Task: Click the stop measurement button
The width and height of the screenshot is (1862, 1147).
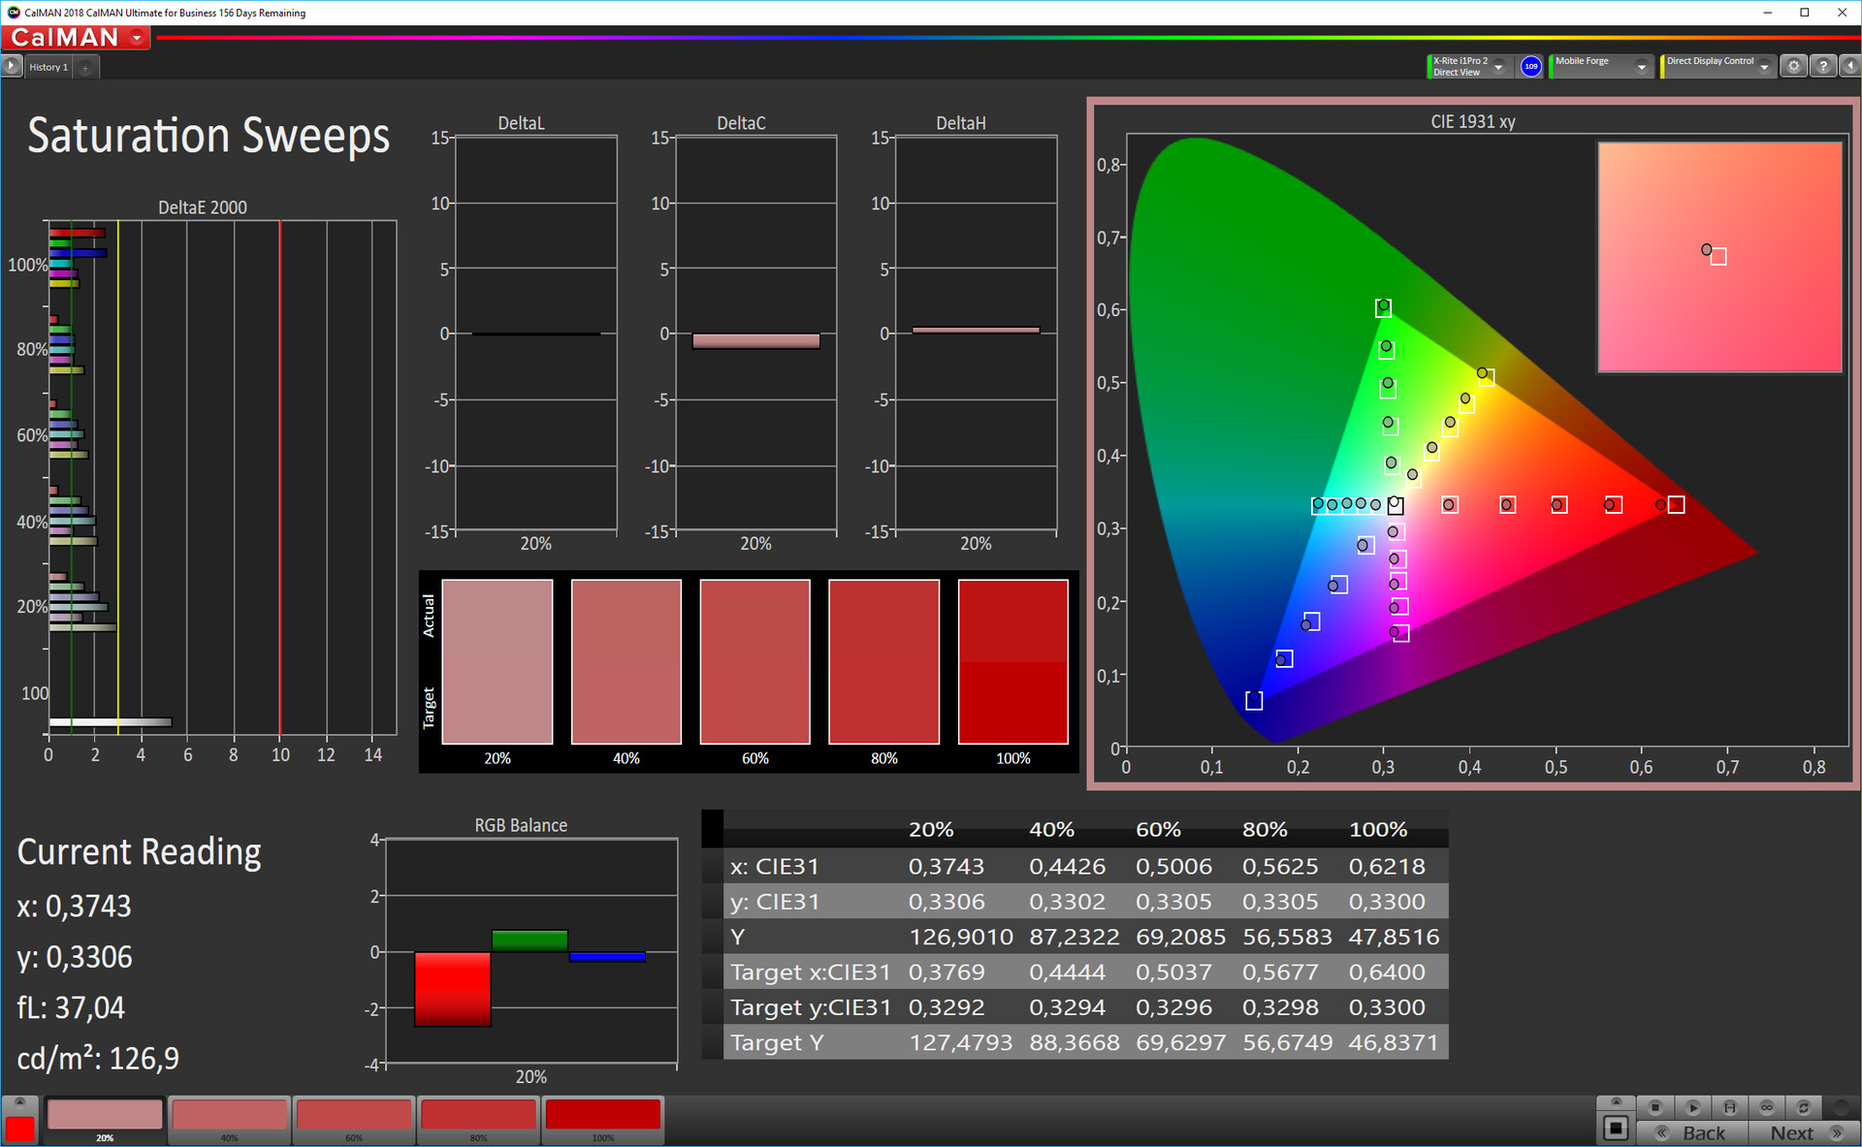Action: click(1655, 1107)
